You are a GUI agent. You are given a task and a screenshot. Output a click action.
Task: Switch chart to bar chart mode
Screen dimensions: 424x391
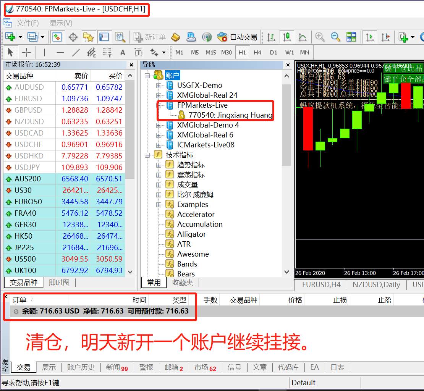271,37
